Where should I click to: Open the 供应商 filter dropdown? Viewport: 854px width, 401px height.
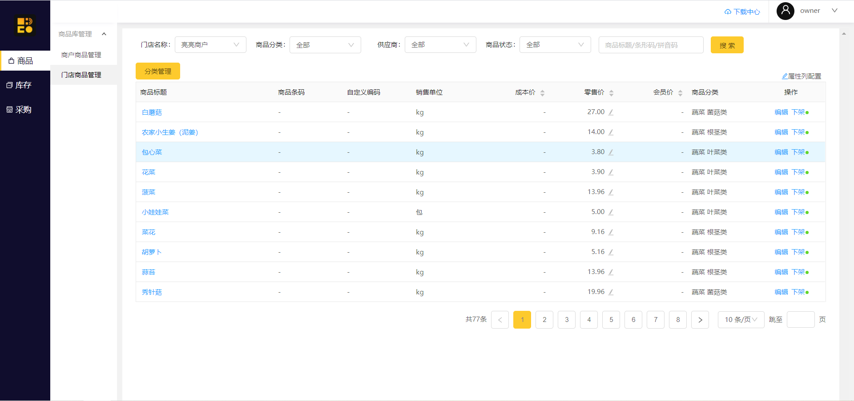pyautogui.click(x=440, y=45)
